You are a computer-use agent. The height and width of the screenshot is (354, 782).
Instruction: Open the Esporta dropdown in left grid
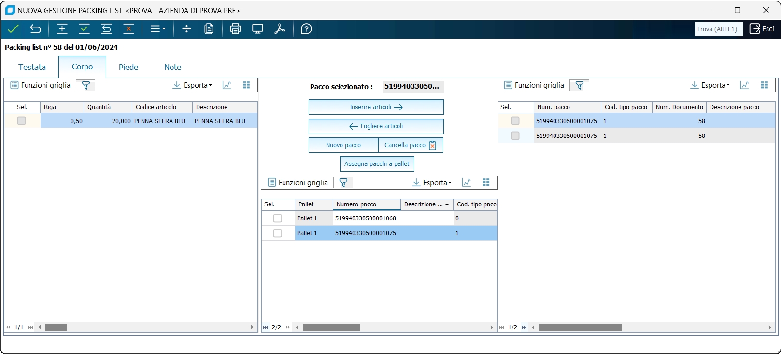pos(193,85)
